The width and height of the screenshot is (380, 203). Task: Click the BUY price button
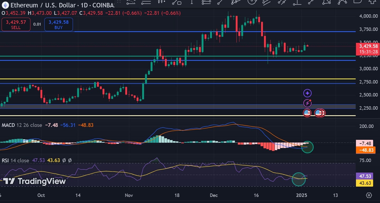(x=58, y=24)
